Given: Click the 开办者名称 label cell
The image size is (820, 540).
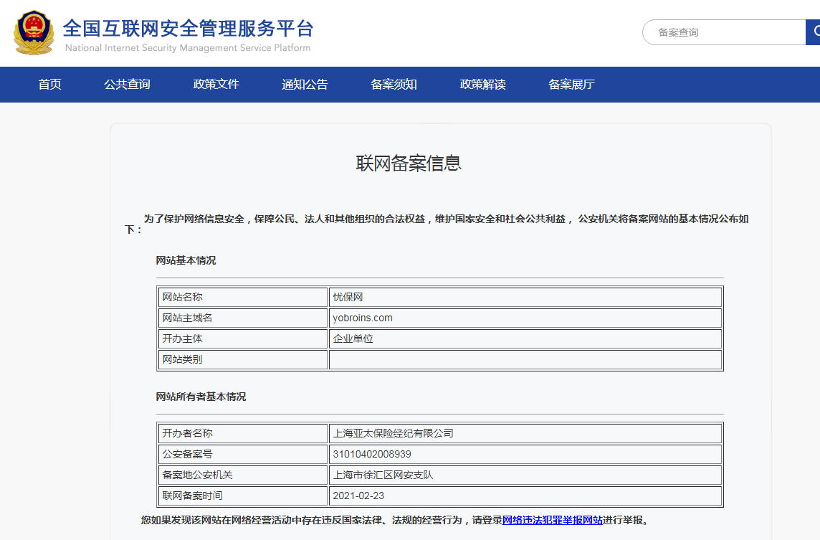Looking at the screenshot, I should click(243, 433).
